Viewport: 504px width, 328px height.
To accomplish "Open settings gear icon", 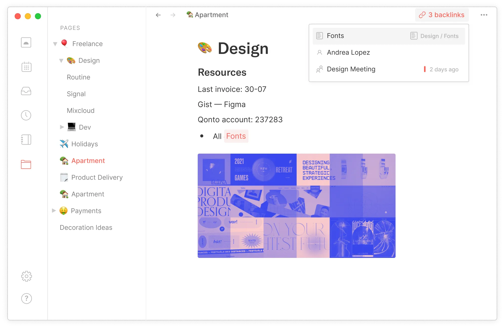I will click(x=26, y=276).
